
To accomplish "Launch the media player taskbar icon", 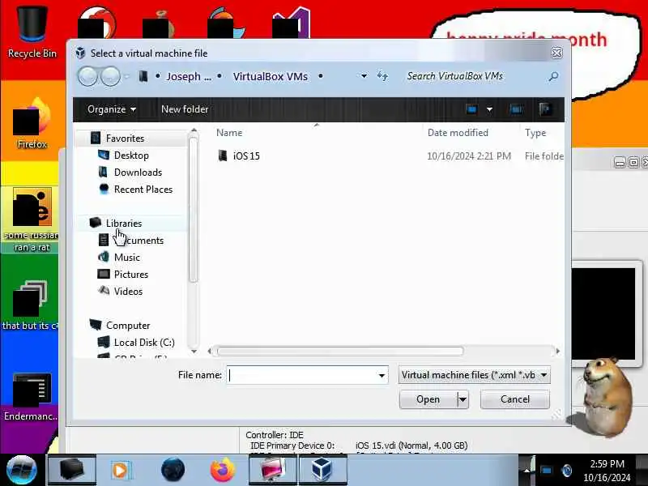I will (x=121, y=471).
